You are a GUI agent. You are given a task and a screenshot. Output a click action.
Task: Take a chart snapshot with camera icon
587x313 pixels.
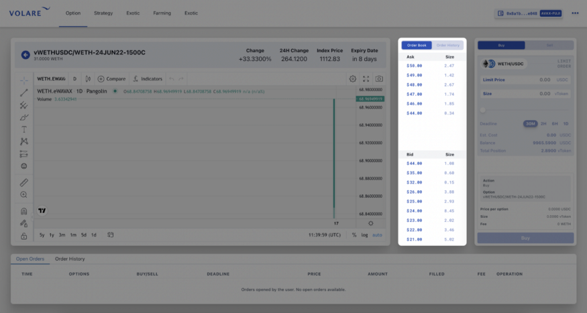379,79
